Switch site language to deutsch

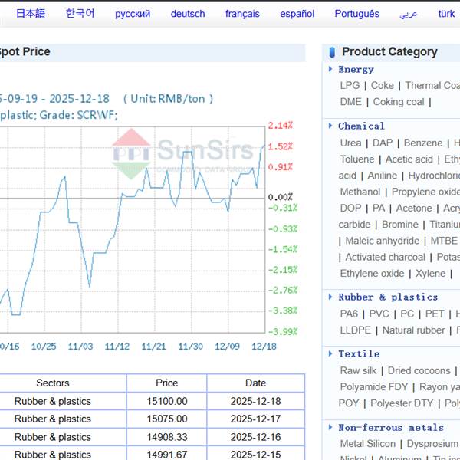[188, 14]
